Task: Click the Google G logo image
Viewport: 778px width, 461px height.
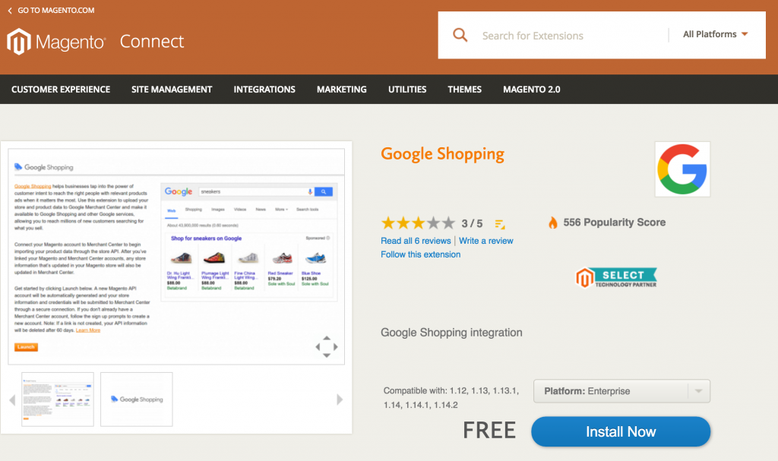Action: tap(682, 169)
